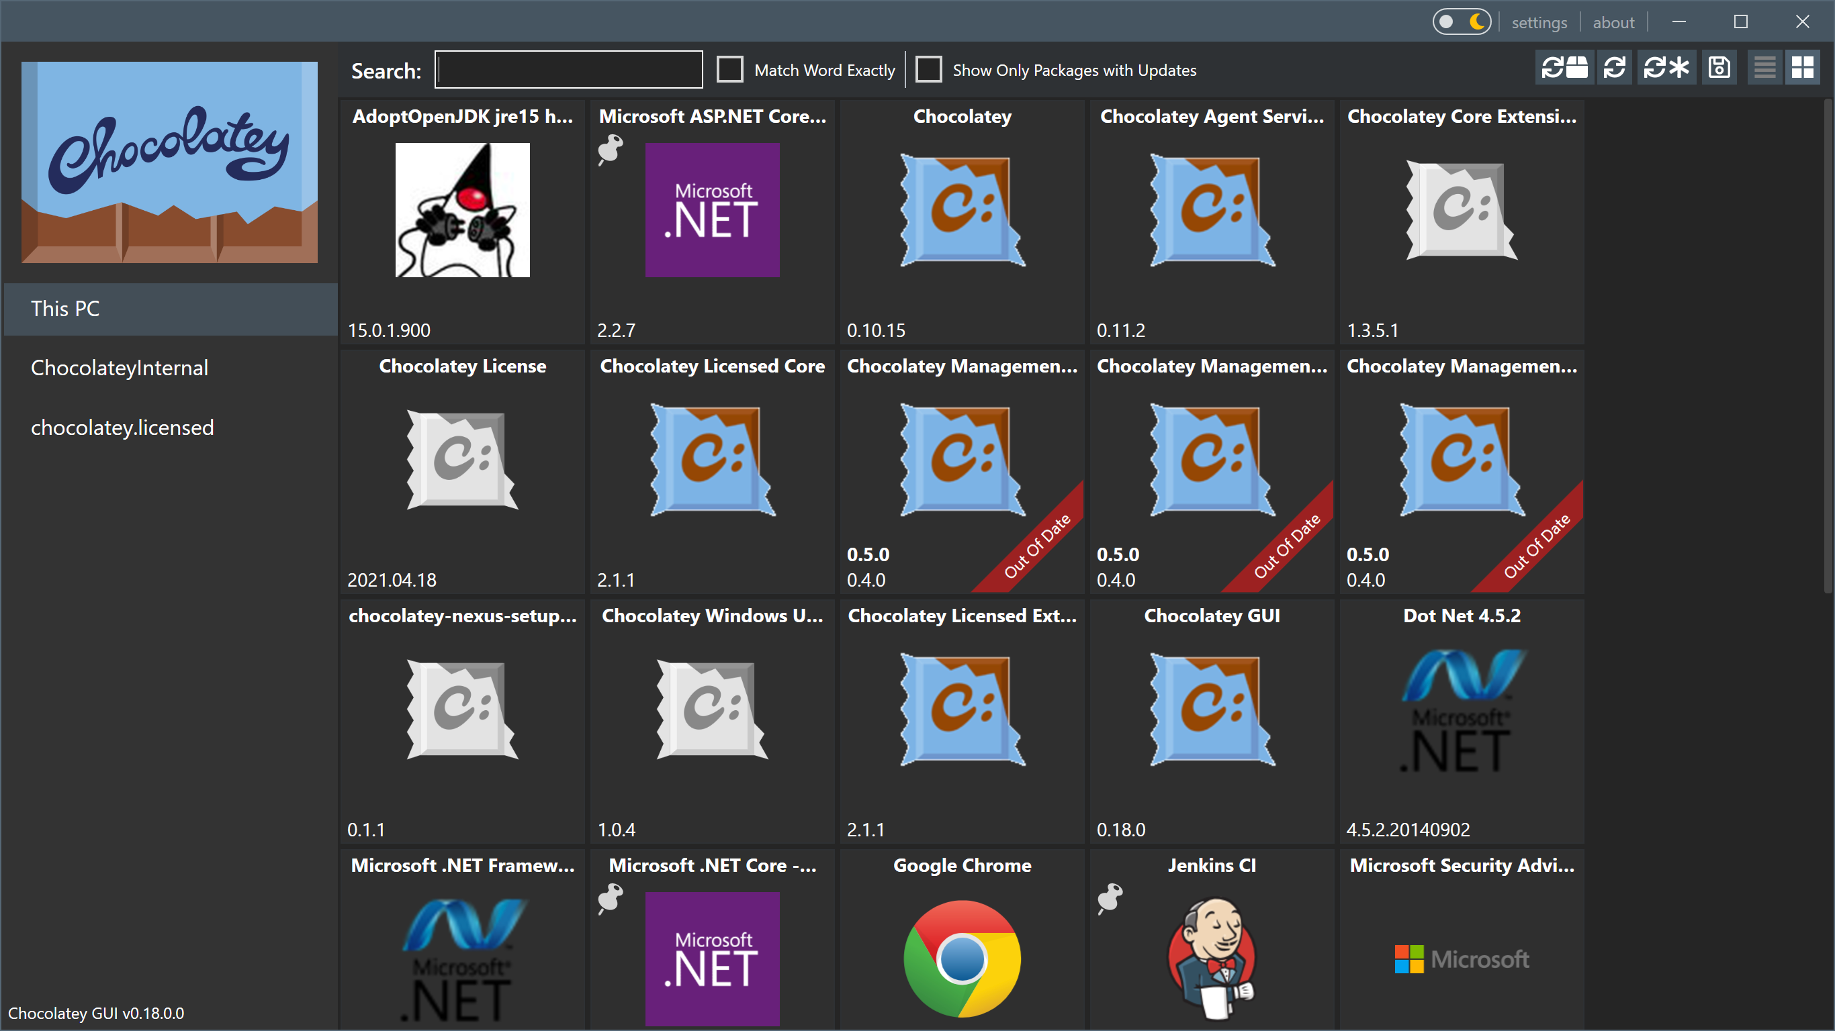Open the settings link
The image size is (1835, 1031).
point(1539,22)
